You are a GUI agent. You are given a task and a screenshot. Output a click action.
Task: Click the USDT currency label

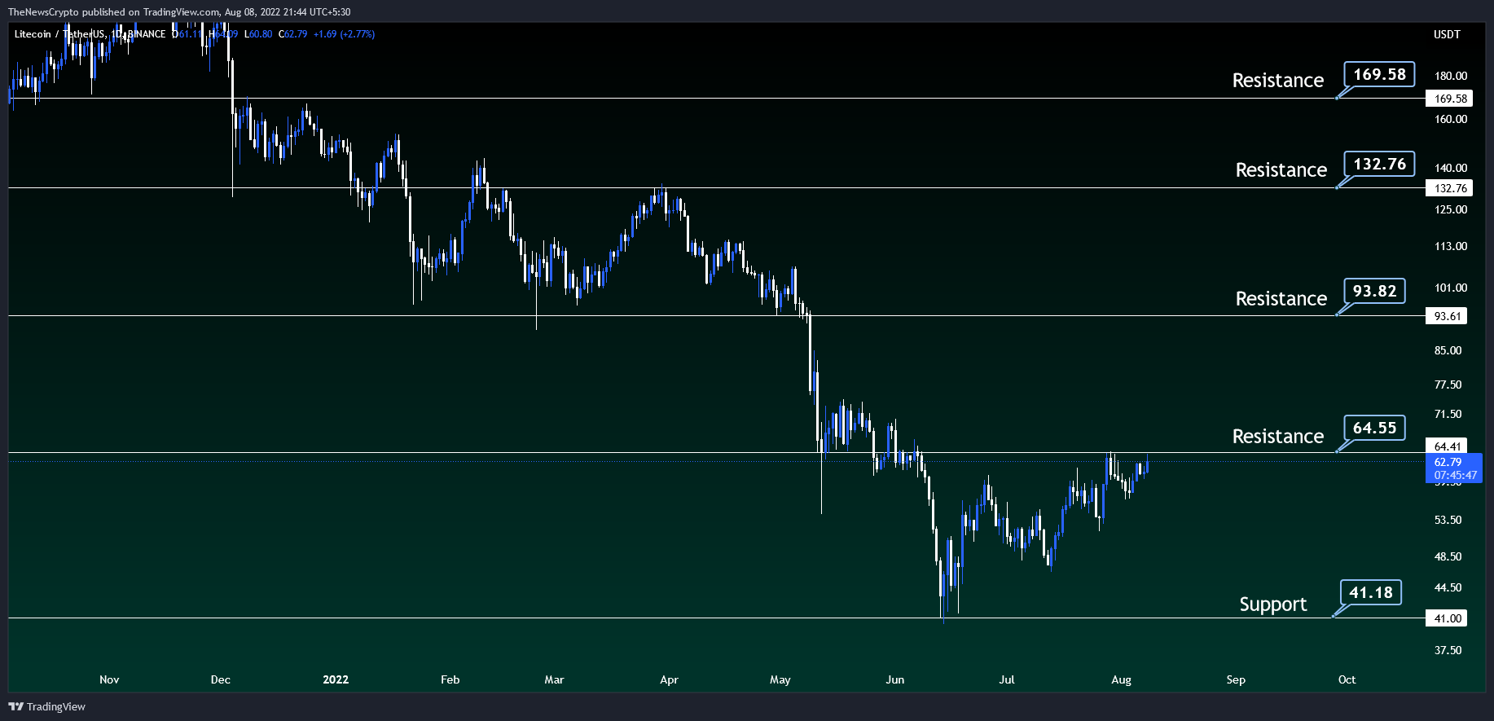(1447, 34)
